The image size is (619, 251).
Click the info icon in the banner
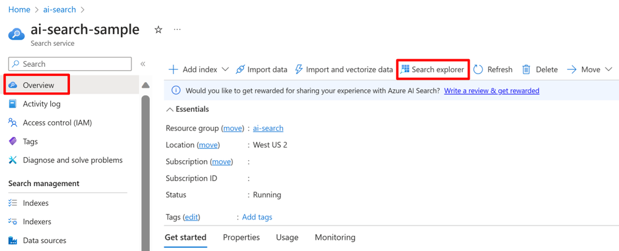coord(176,91)
